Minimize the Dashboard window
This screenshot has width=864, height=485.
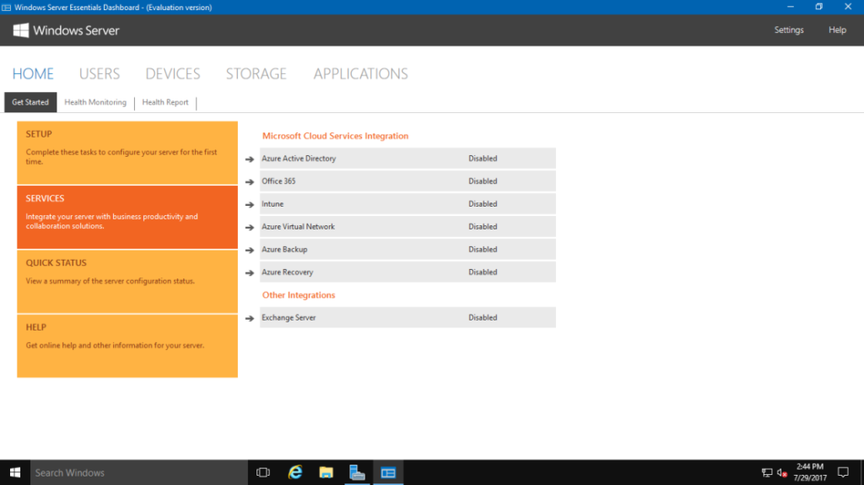(790, 7)
